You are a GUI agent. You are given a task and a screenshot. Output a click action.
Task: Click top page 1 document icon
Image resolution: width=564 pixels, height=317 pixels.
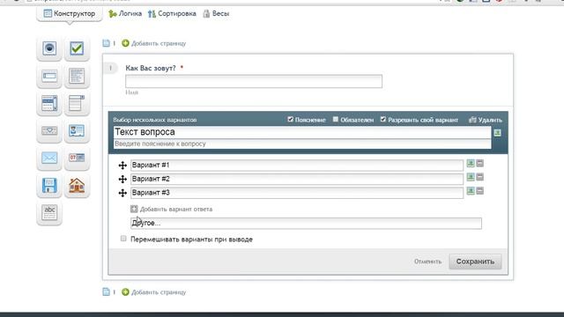pos(106,43)
